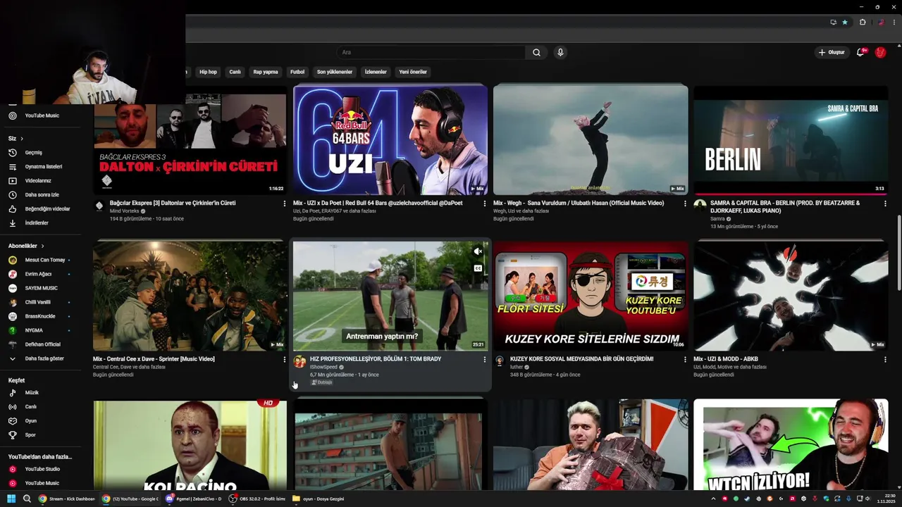Open Windows Start menu
Image resolution: width=902 pixels, height=507 pixels.
(x=11, y=499)
